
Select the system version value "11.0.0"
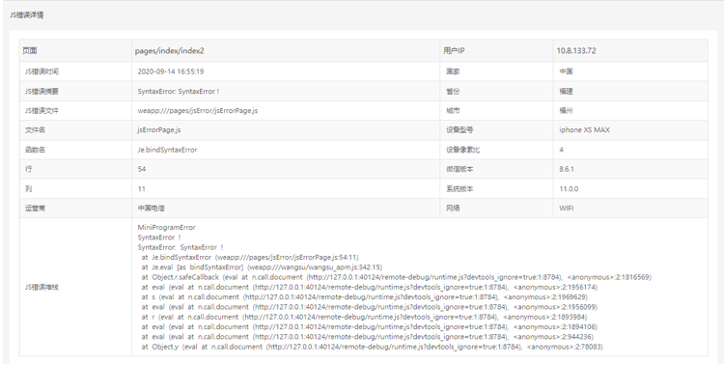[569, 189]
